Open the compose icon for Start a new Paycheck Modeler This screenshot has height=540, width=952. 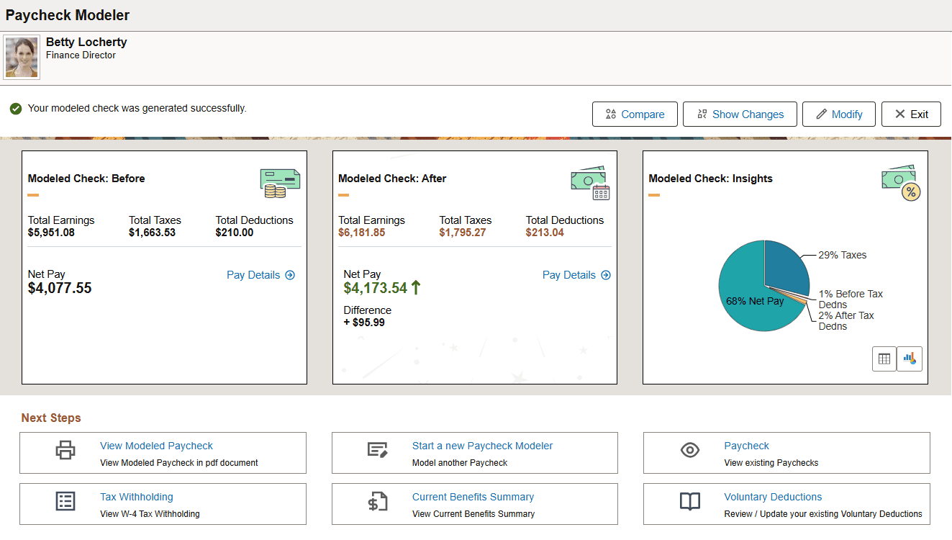378,449
